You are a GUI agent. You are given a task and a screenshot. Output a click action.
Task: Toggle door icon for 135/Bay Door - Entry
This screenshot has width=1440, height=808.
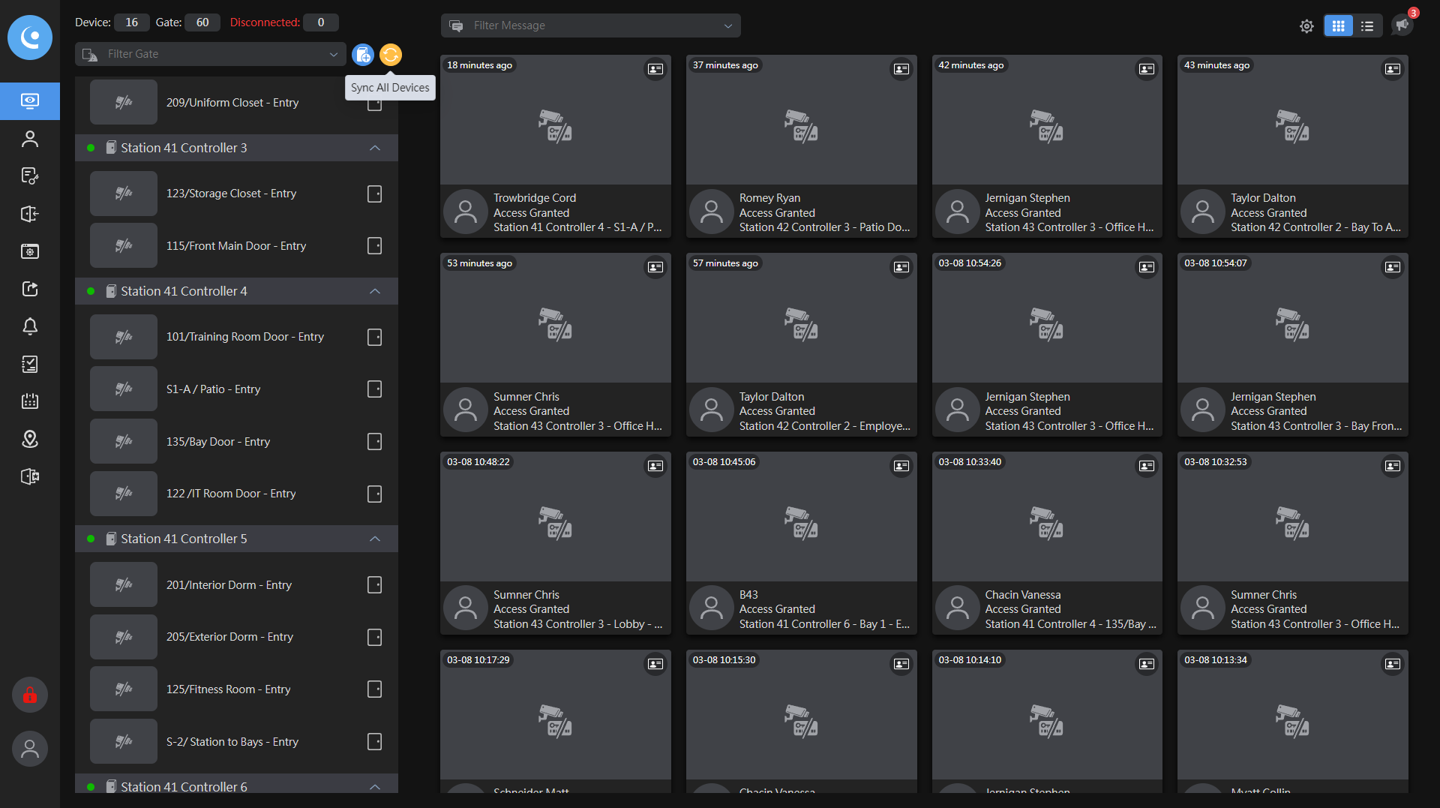tap(374, 441)
